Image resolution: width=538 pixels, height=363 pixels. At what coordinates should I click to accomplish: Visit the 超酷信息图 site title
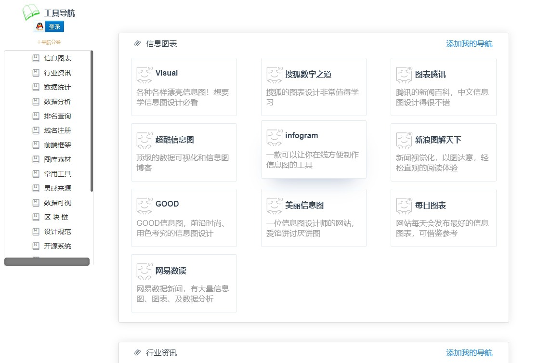tap(175, 140)
